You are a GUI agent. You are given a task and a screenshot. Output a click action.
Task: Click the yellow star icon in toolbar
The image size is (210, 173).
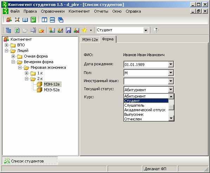84,30
